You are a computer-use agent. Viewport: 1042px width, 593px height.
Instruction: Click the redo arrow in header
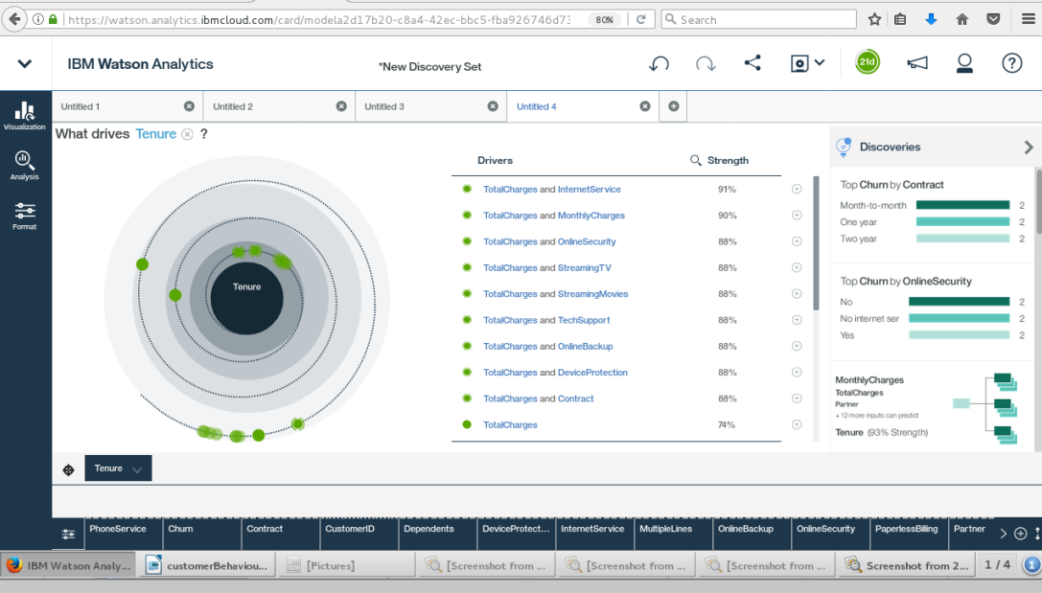(706, 64)
